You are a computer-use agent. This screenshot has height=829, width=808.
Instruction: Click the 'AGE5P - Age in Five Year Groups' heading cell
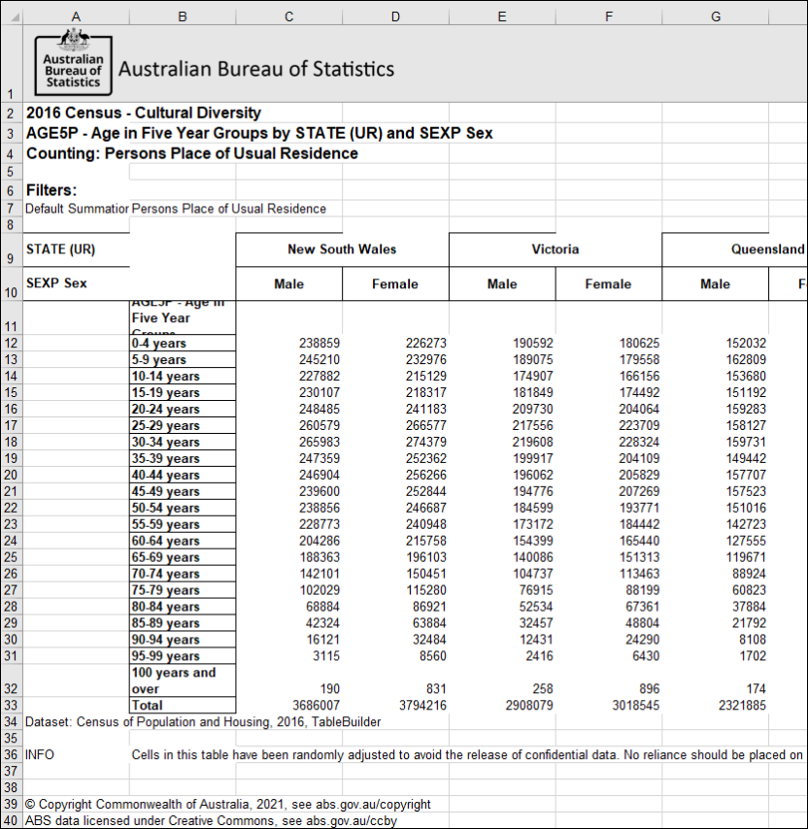pos(259,133)
